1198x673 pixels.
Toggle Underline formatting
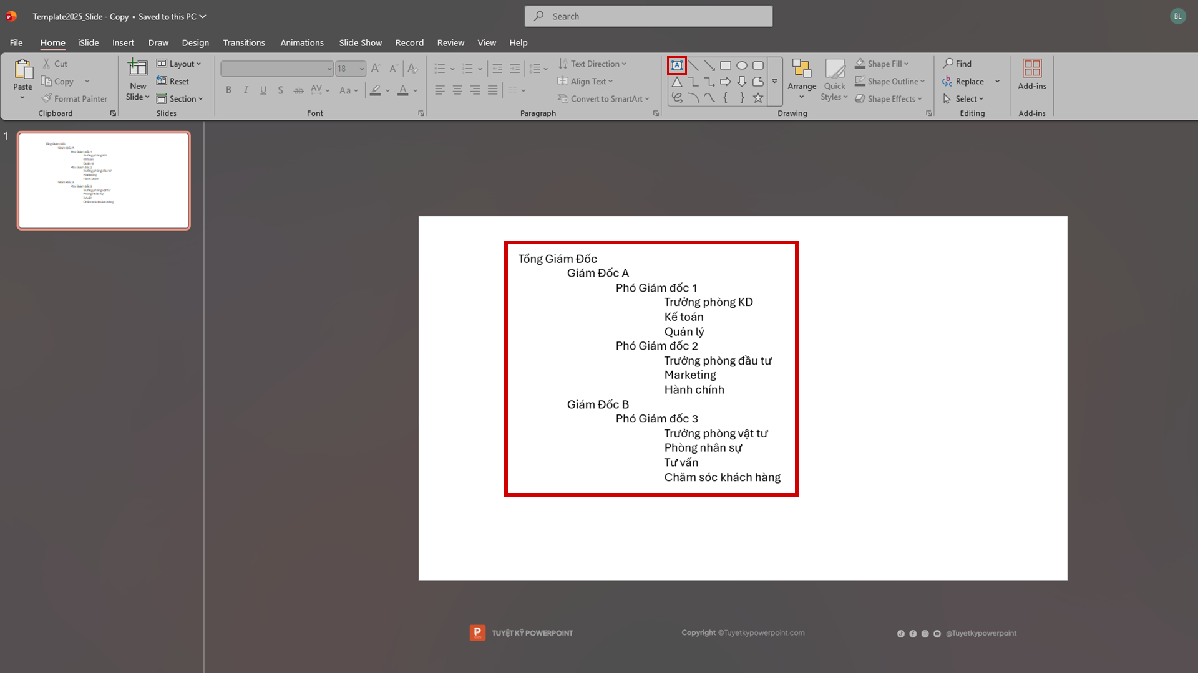click(263, 90)
